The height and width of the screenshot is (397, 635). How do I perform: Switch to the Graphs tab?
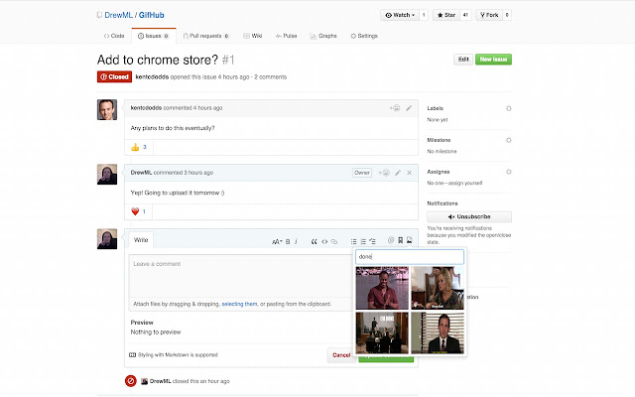(323, 36)
